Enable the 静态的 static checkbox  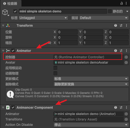110,11
